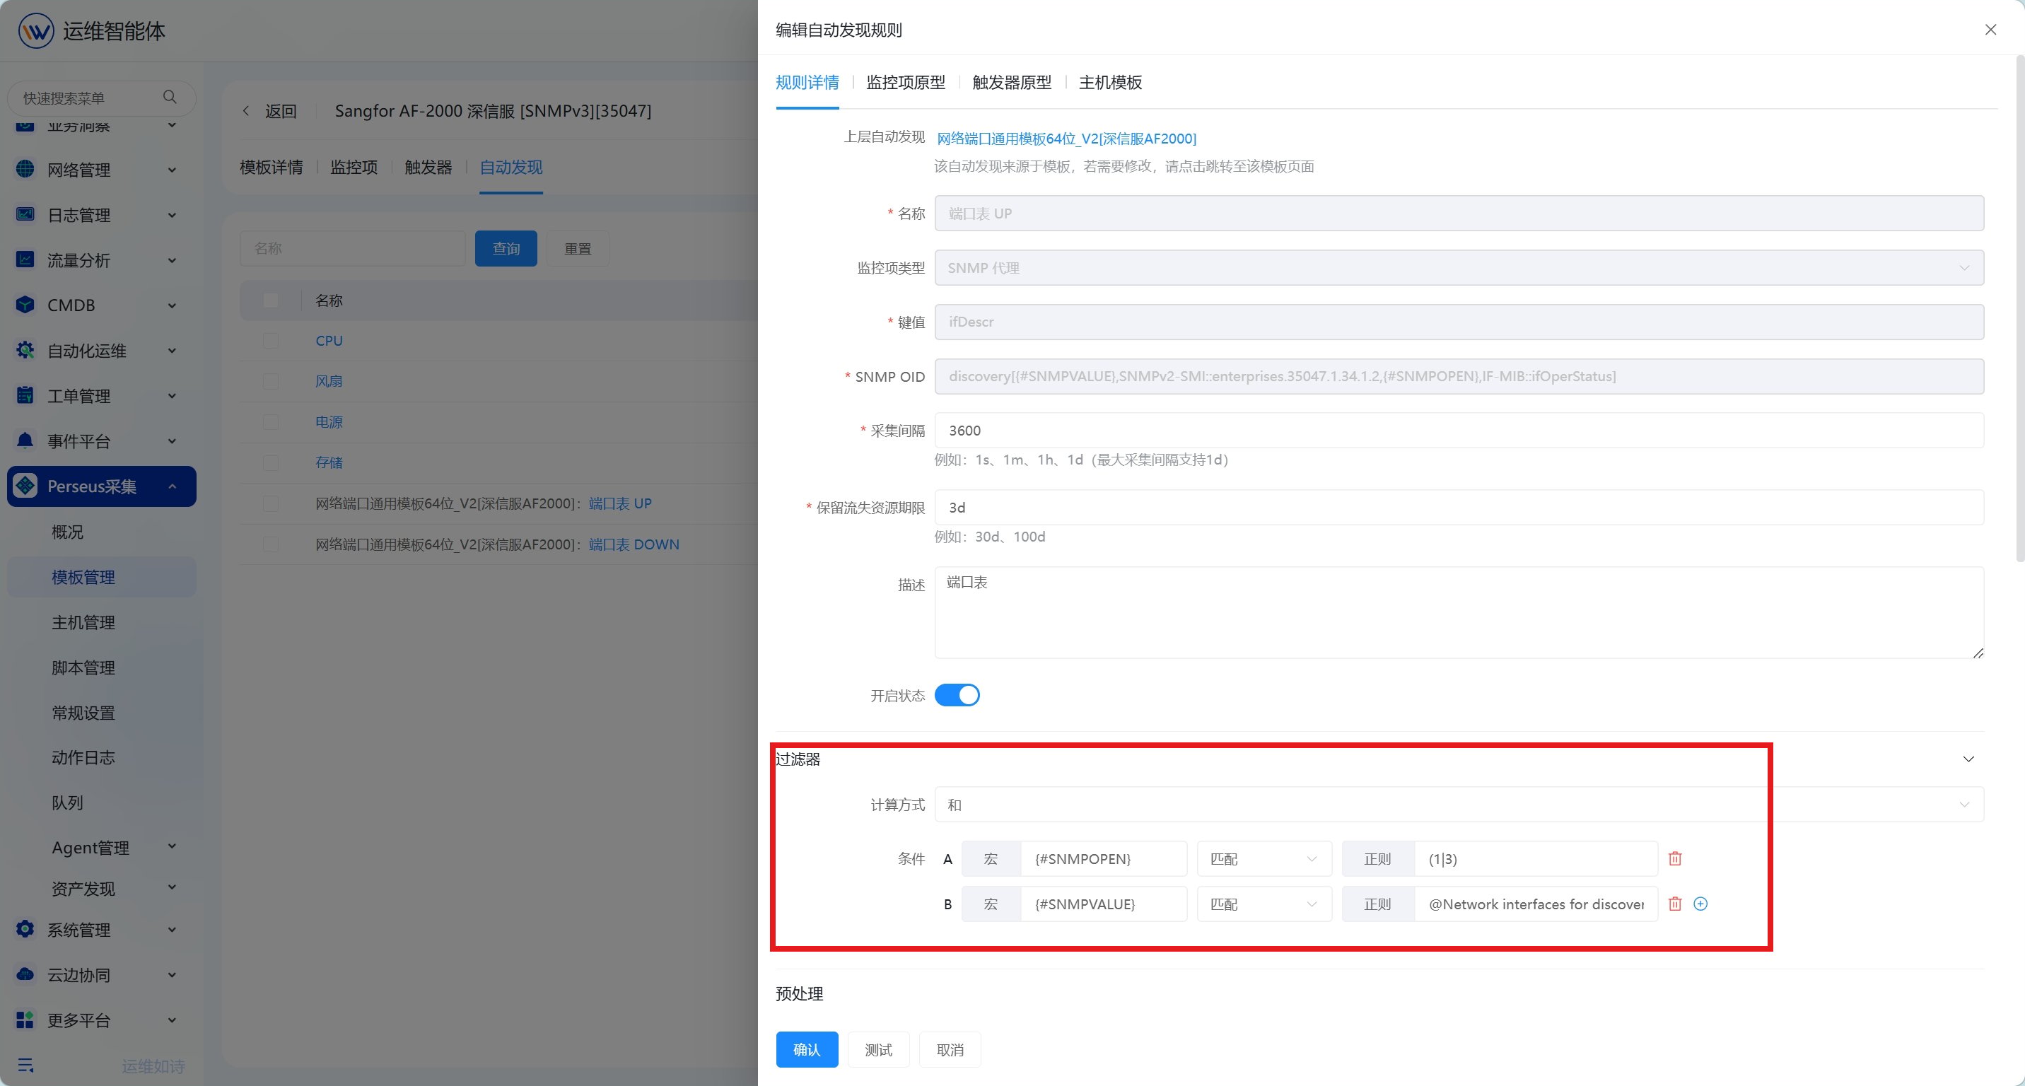This screenshot has width=2025, height=1086.
Task: Add a new filter condition with plus icon
Action: pyautogui.click(x=1700, y=904)
